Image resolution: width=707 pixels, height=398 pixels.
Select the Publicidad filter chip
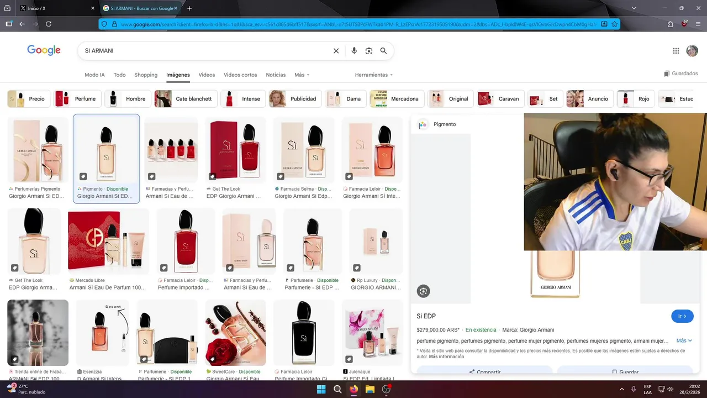click(x=295, y=99)
